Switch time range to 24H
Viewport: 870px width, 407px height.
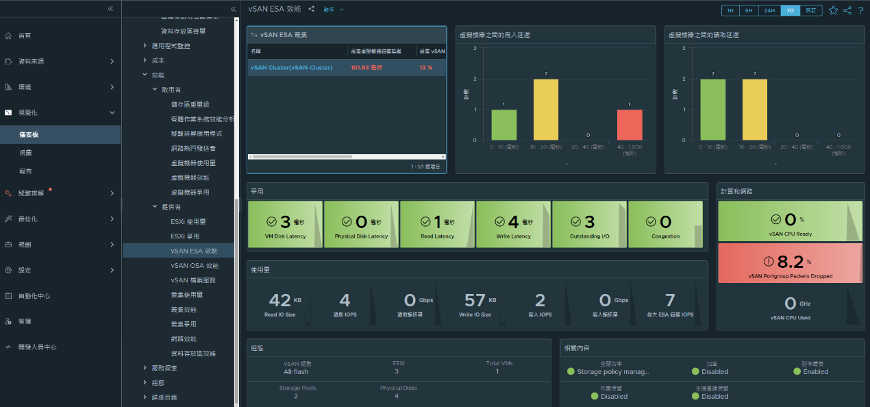[x=770, y=10]
